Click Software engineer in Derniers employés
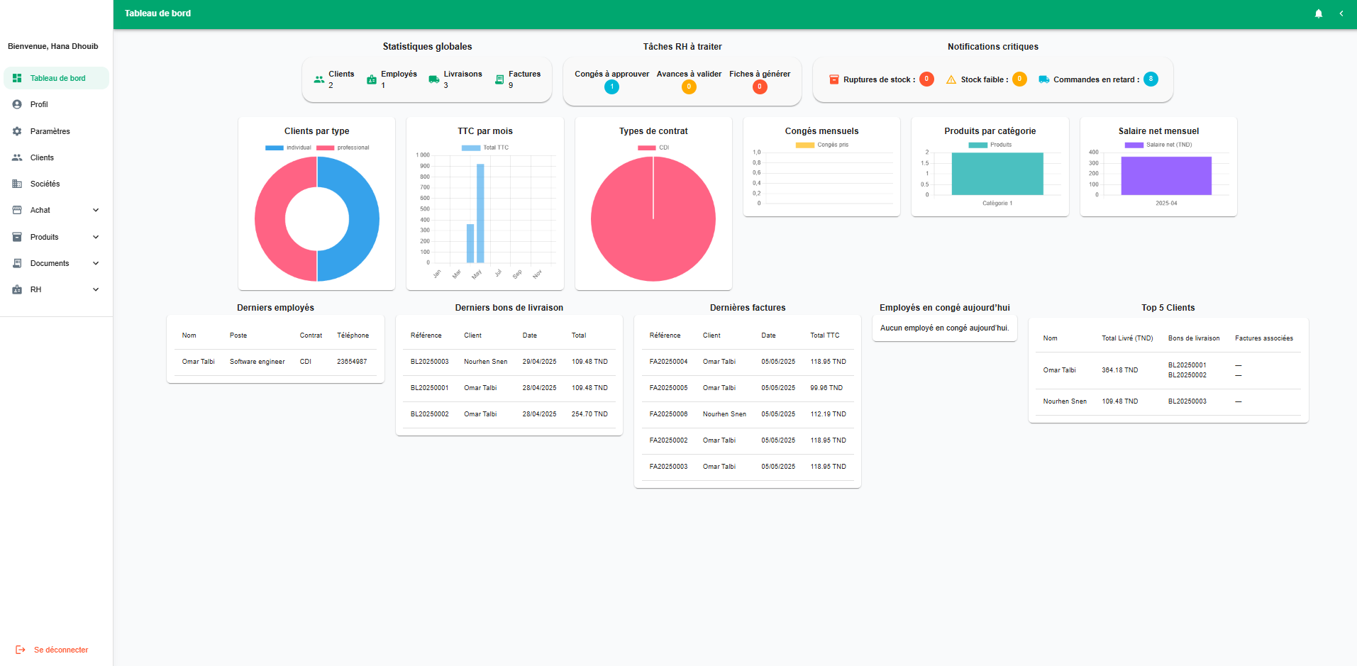The height and width of the screenshot is (666, 1357). pyautogui.click(x=257, y=362)
